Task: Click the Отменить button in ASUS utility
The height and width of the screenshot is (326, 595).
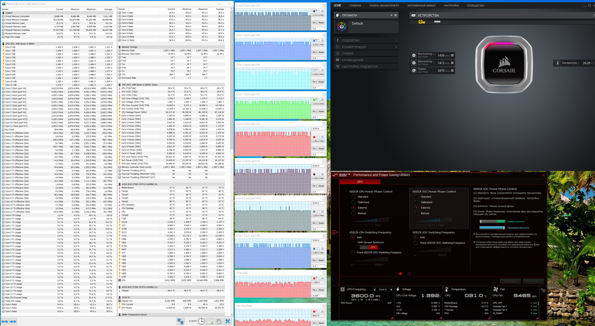Action: (x=510, y=281)
